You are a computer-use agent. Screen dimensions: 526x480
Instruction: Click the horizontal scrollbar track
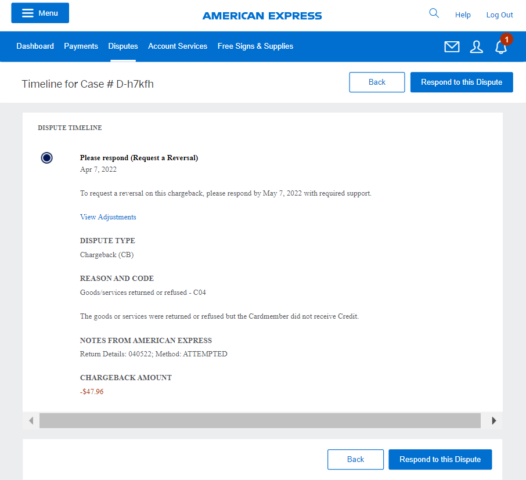click(260, 421)
